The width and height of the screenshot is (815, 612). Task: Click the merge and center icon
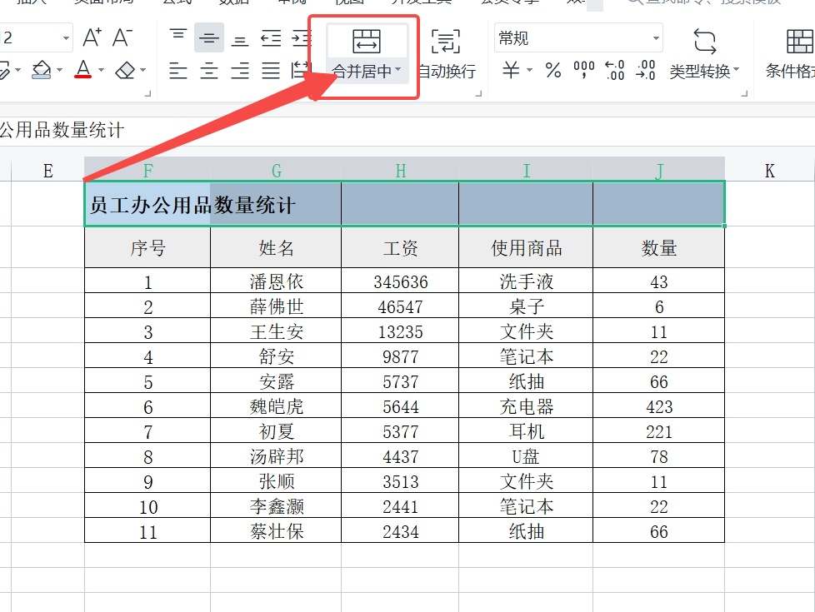[x=367, y=41]
